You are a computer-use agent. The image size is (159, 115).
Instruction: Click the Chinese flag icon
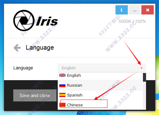(x=62, y=105)
